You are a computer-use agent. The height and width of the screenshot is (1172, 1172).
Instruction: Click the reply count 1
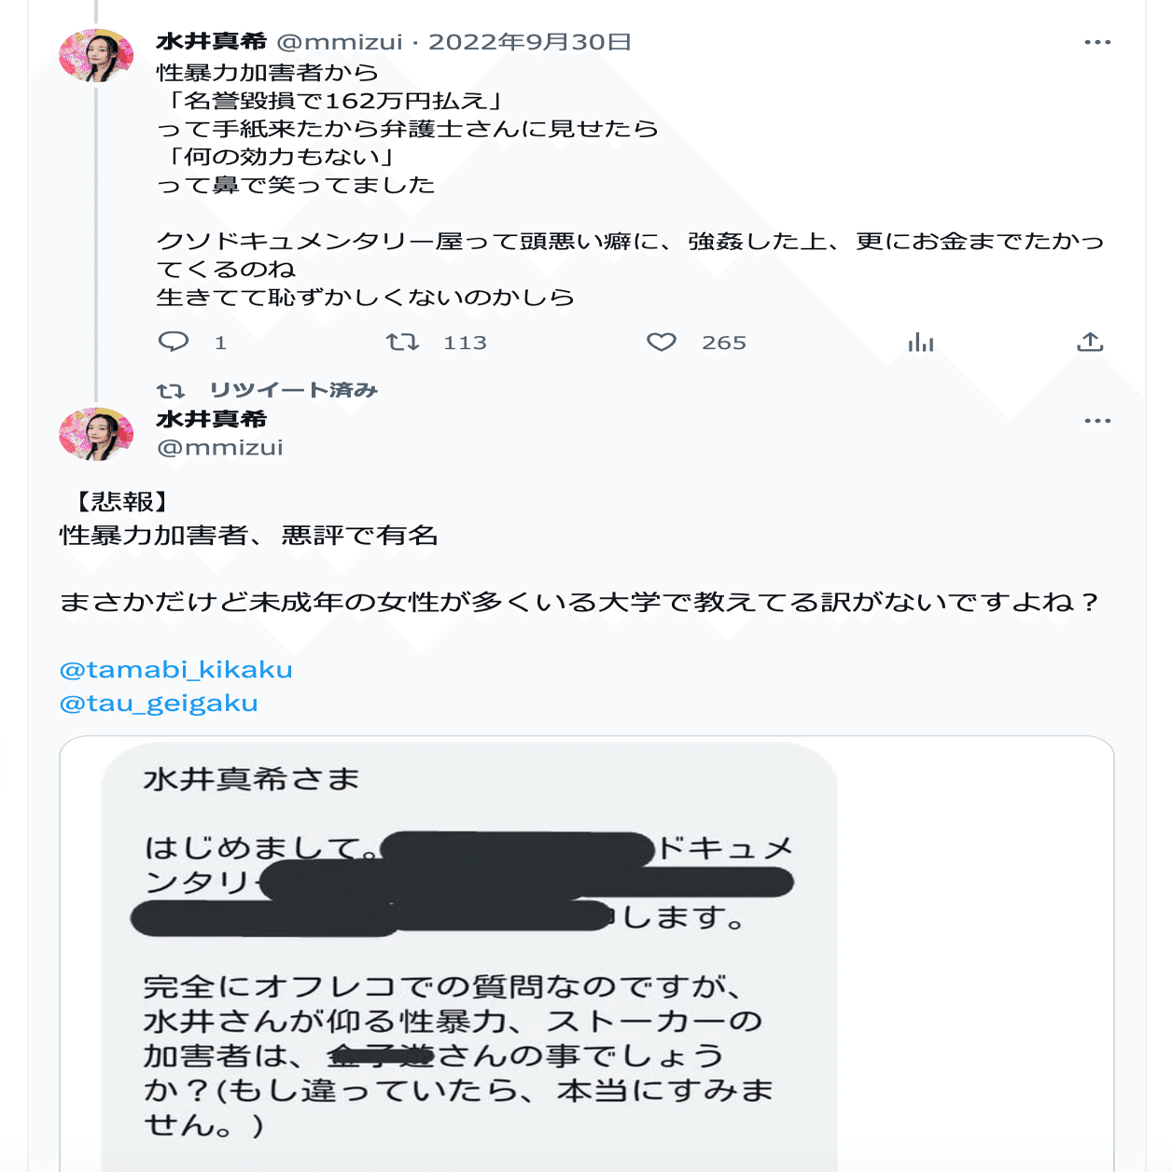(220, 342)
